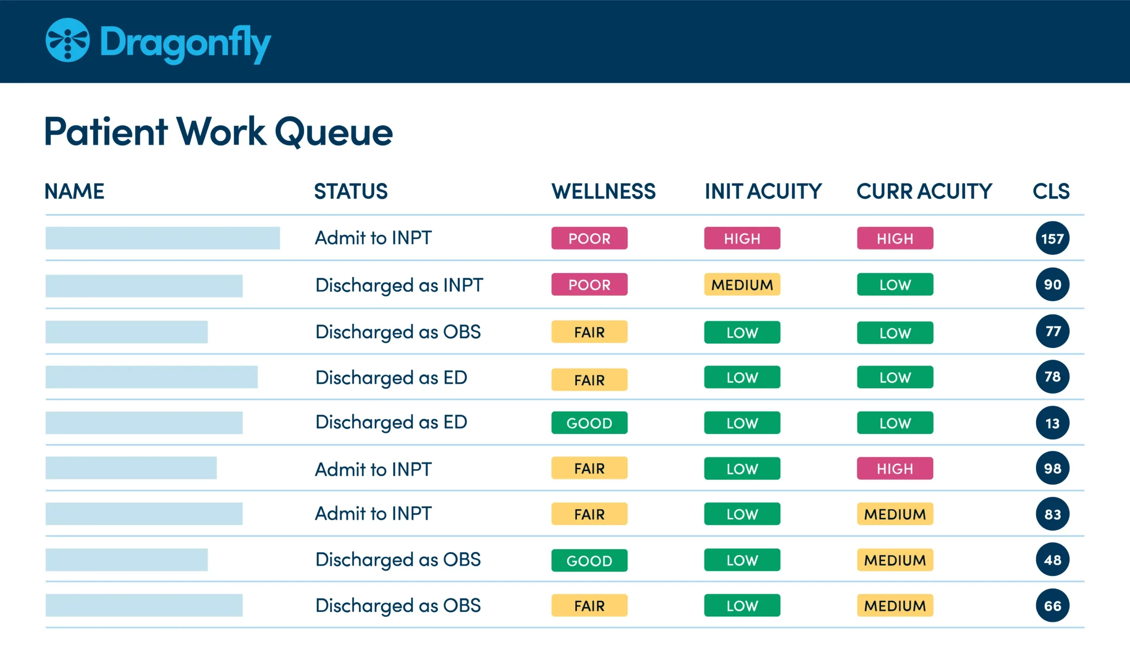Image resolution: width=1130 pixels, height=667 pixels.
Task: Sort by the CLS column header
Action: (1051, 191)
